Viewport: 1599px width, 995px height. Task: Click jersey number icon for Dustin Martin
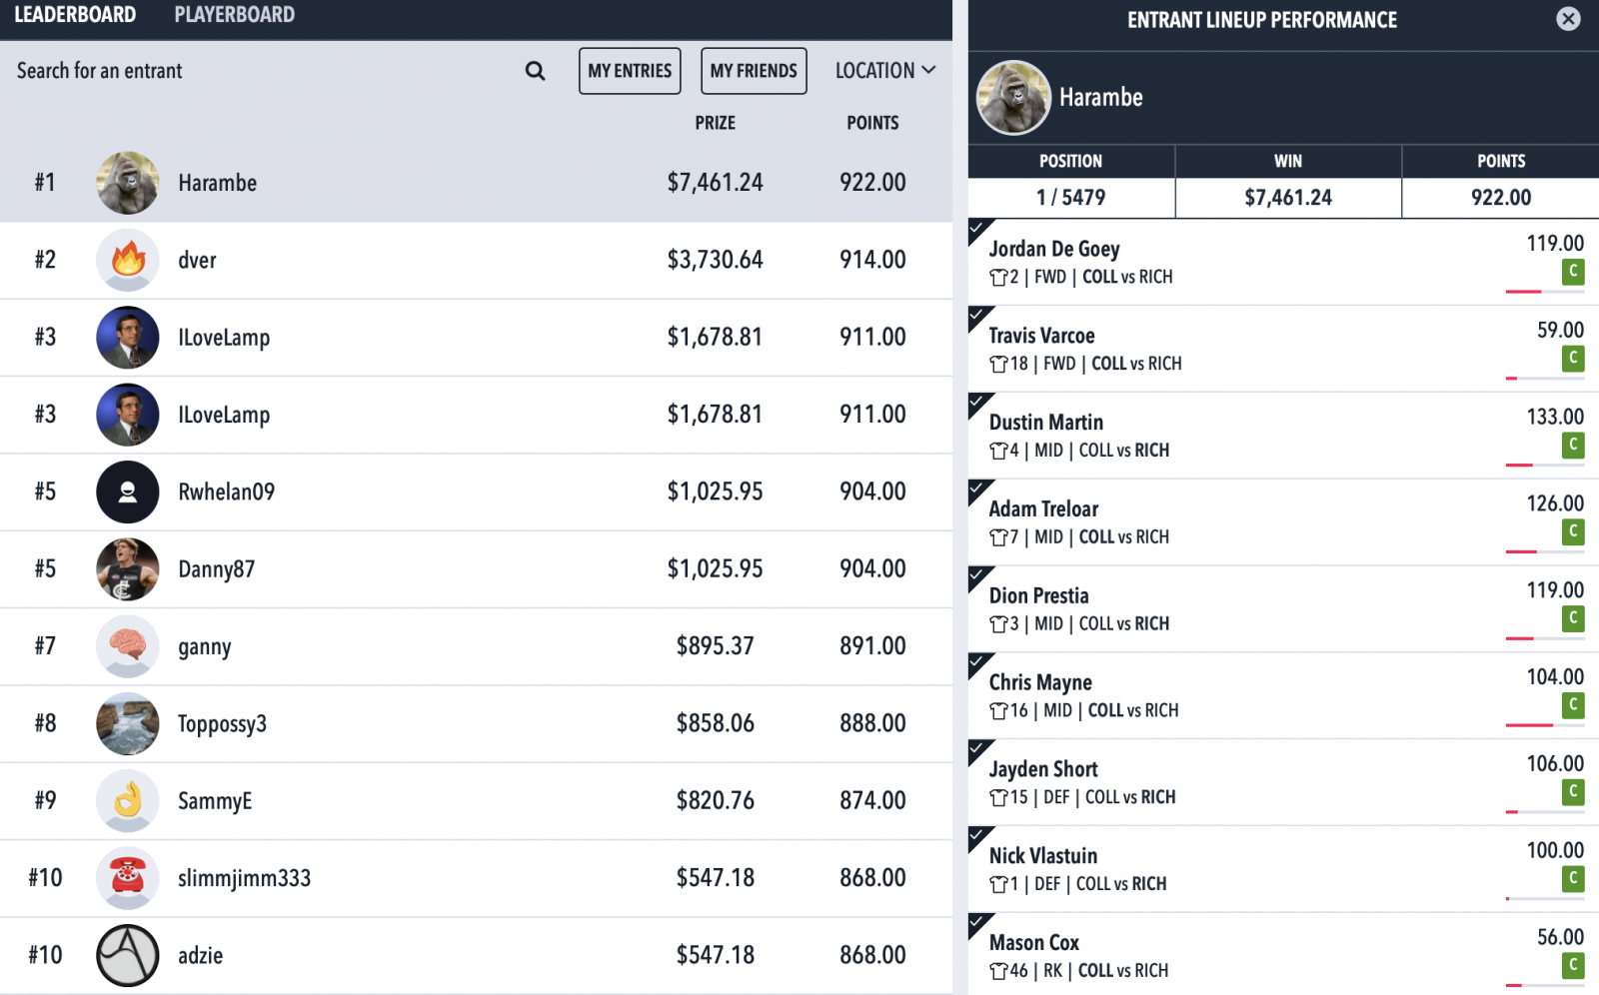pyautogui.click(x=998, y=452)
